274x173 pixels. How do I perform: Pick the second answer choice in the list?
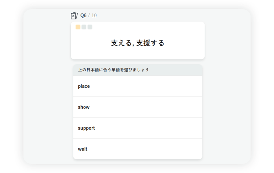[x=138, y=107]
